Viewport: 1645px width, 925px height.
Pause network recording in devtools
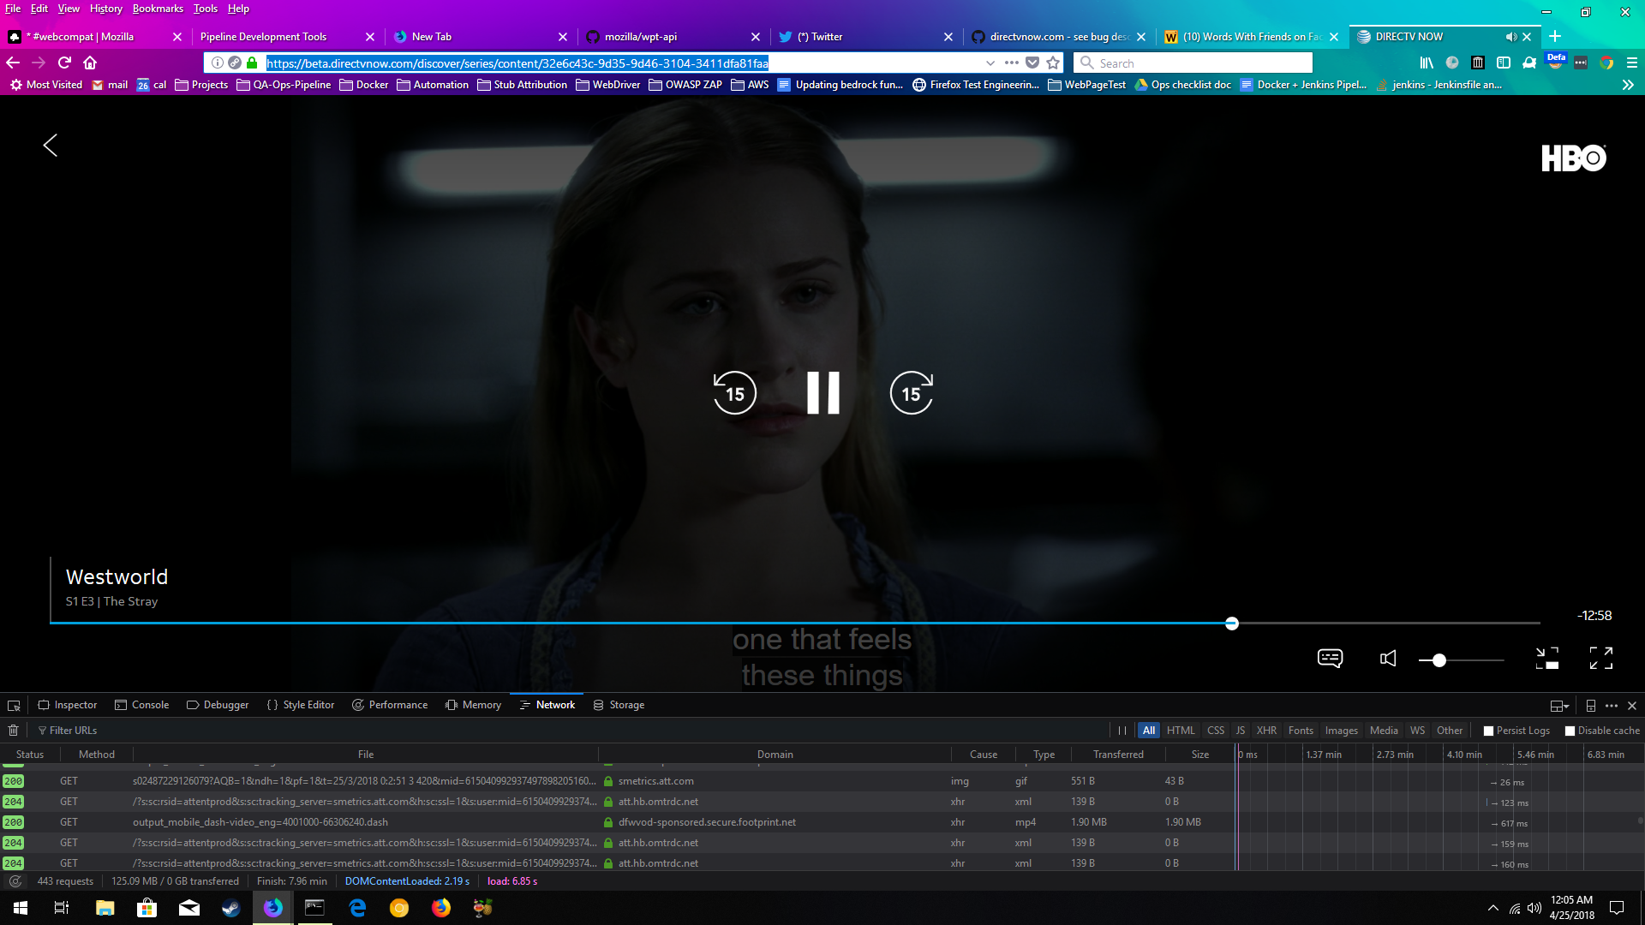tap(1122, 731)
